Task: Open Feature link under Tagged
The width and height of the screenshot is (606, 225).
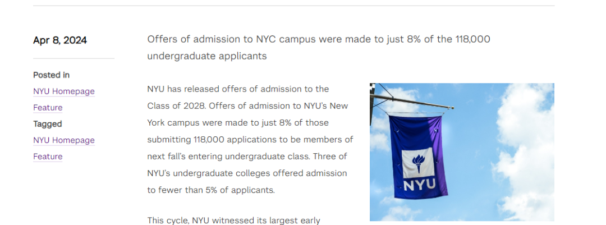Action: tap(48, 157)
